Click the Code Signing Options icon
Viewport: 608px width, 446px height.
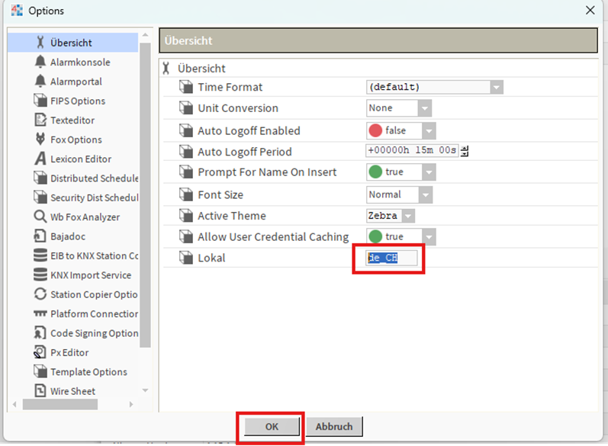click(40, 333)
